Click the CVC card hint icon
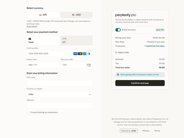 point(89,65)
